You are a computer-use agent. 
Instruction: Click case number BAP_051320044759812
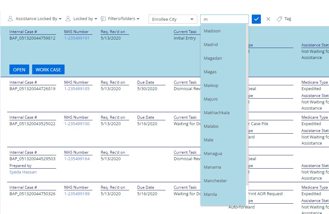[x=32, y=38]
